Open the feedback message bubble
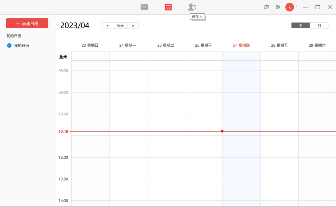Image resolution: width=336 pixels, height=207 pixels. coord(266,7)
